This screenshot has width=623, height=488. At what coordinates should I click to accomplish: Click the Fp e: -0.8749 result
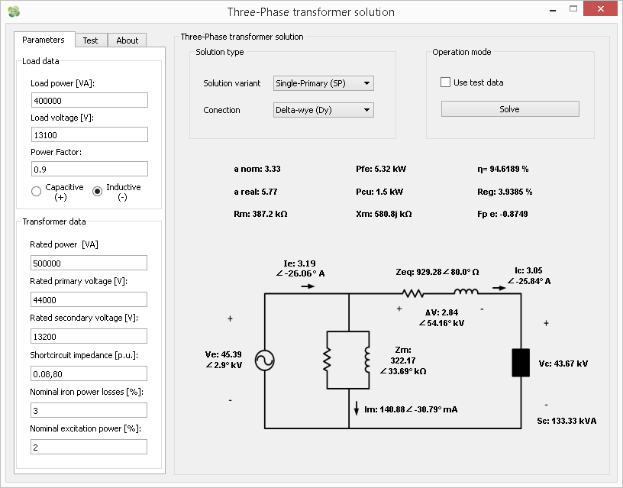(502, 214)
